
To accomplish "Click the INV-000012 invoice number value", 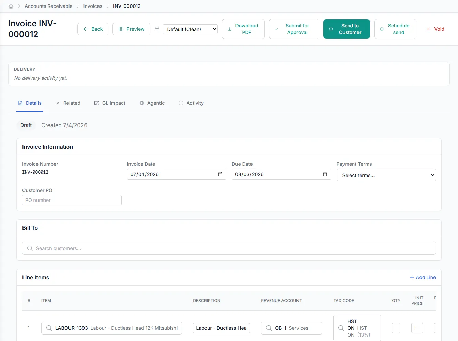I will click(x=35, y=172).
